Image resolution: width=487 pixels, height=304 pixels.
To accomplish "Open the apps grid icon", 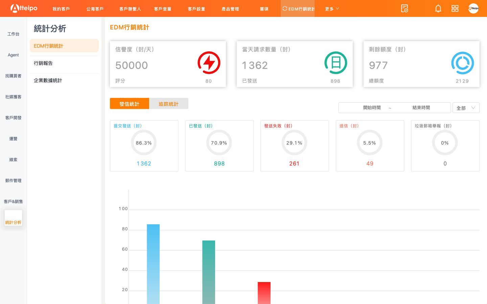I will [x=455, y=8].
